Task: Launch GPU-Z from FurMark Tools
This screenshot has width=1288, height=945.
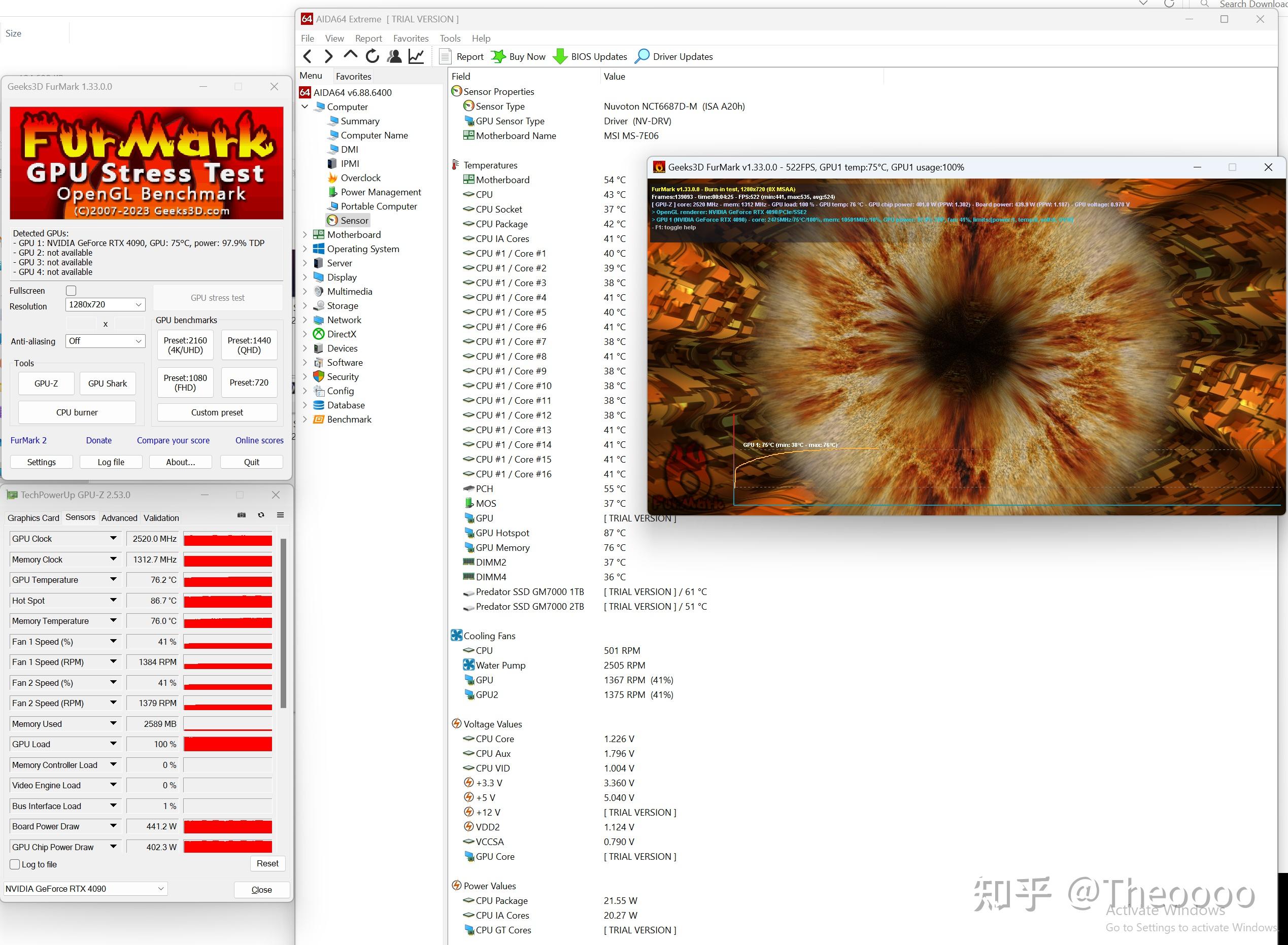Action: click(x=46, y=383)
